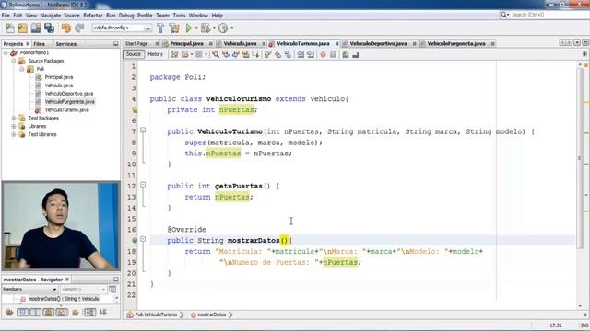Viewport: 590px width, 331px height.
Task: Toggle Sort by Source in Navigator
Action: (102, 313)
